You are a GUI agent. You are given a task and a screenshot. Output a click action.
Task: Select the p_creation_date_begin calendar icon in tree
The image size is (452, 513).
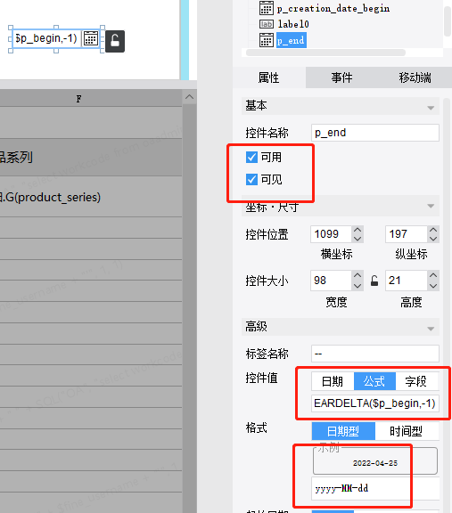(x=267, y=8)
